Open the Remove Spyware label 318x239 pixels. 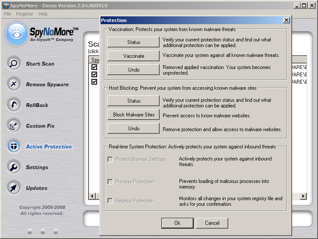point(47,85)
